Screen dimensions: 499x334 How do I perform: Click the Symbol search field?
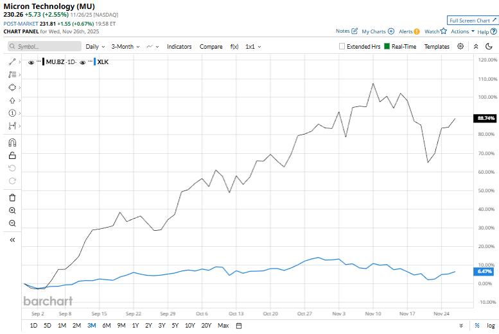(45, 47)
